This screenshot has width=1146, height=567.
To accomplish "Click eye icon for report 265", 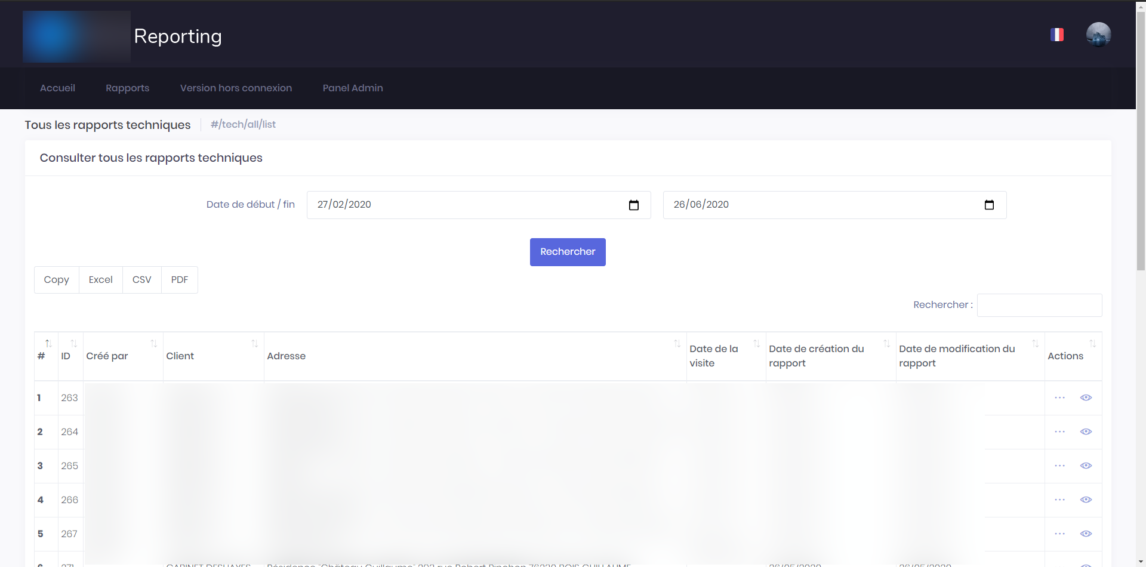I will pos(1086,466).
